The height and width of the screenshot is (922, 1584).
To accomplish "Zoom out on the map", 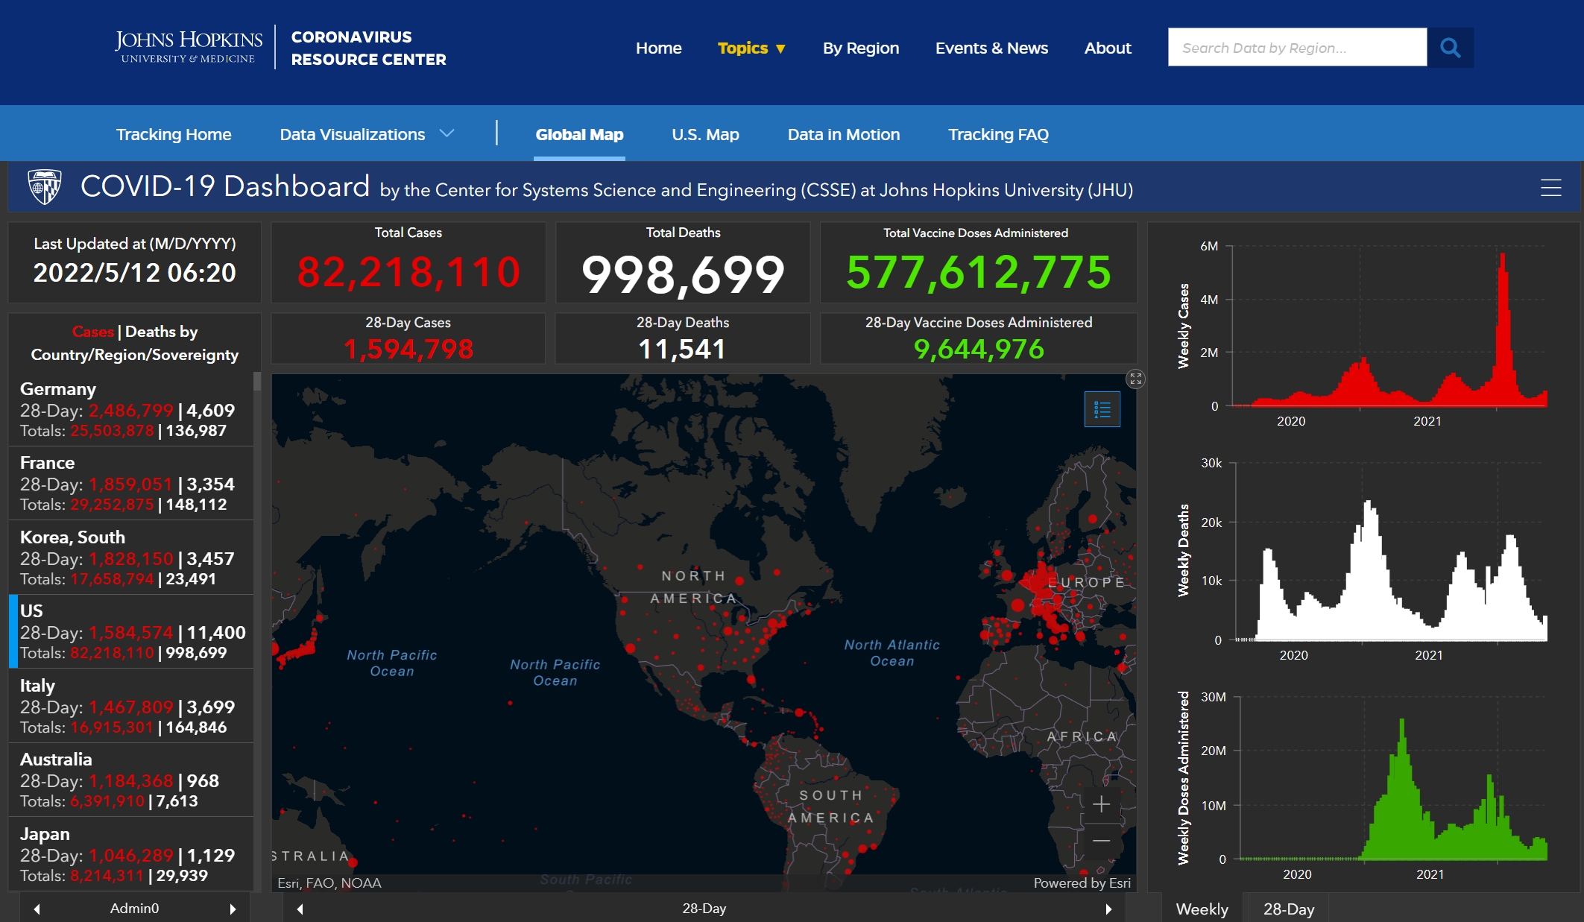I will point(1101,841).
